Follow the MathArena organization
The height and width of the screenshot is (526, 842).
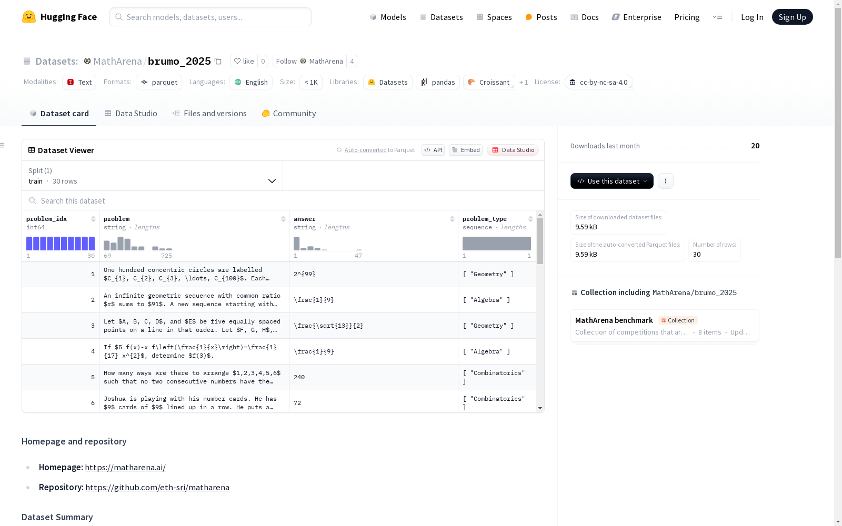309,61
